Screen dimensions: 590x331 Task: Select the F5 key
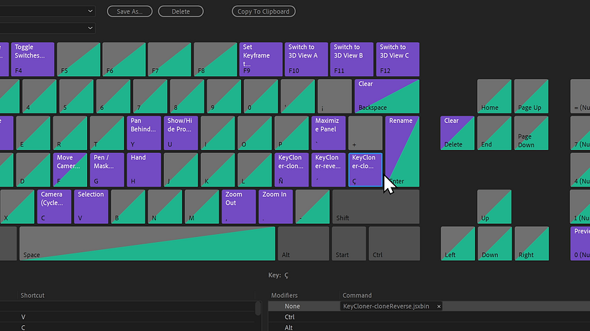[78, 60]
